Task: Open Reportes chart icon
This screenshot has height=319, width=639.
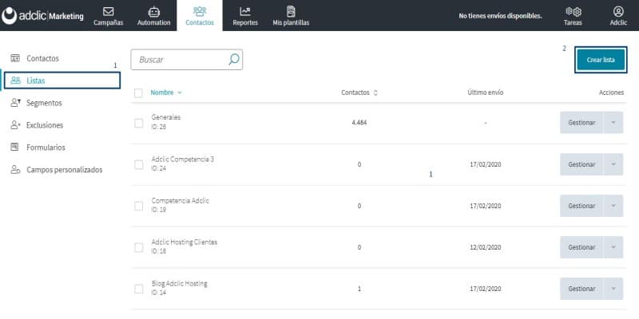Action: (244, 11)
